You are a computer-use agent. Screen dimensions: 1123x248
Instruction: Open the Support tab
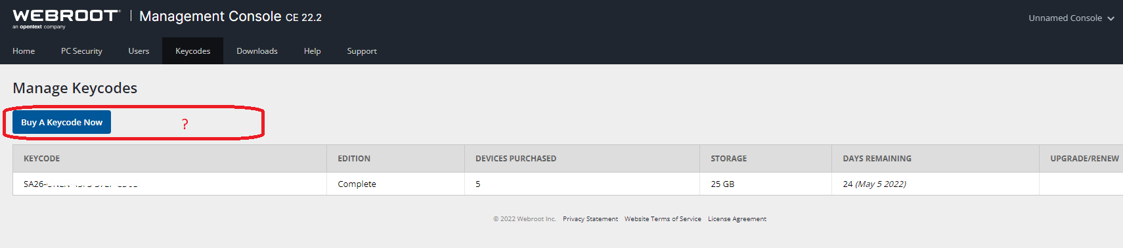tap(362, 51)
